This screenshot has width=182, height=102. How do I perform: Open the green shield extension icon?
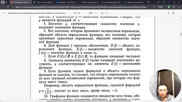[169, 7]
